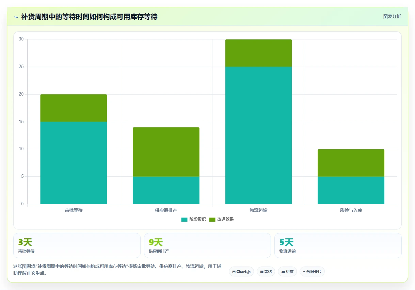Click the green bar segment for 审批等待
The image size is (415, 290).
[x=74, y=108]
